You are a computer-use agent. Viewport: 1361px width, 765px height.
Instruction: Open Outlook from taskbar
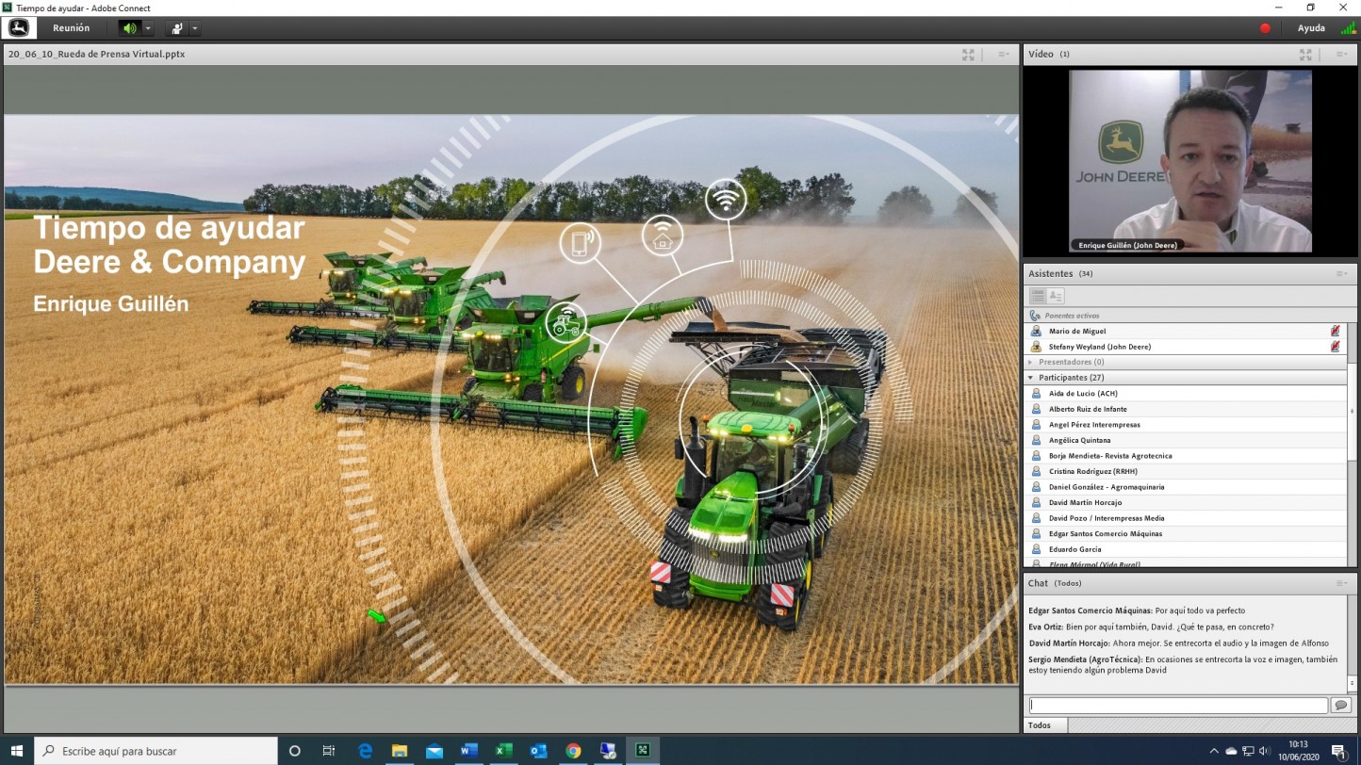click(538, 751)
